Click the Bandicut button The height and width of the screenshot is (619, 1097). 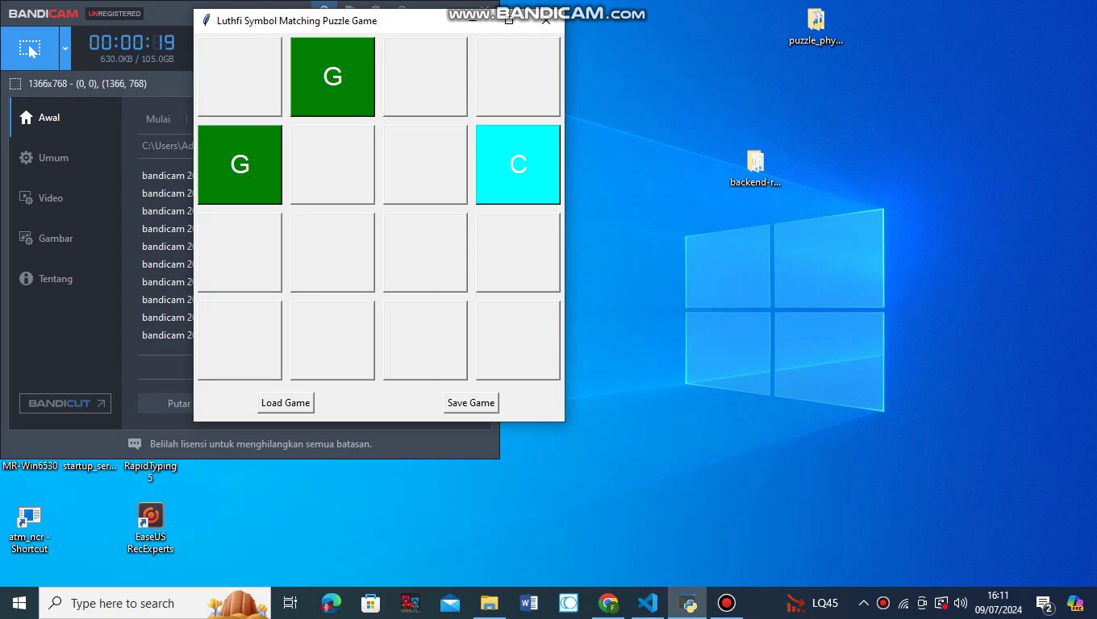pyautogui.click(x=65, y=403)
